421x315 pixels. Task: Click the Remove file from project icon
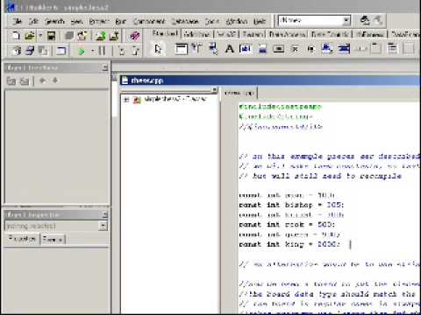click(114, 36)
